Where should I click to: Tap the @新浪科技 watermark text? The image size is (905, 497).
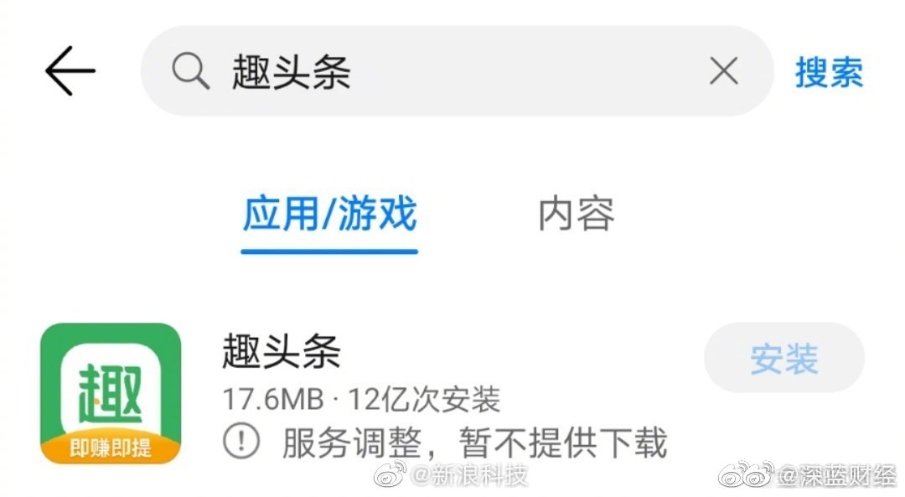pyautogui.click(x=469, y=475)
